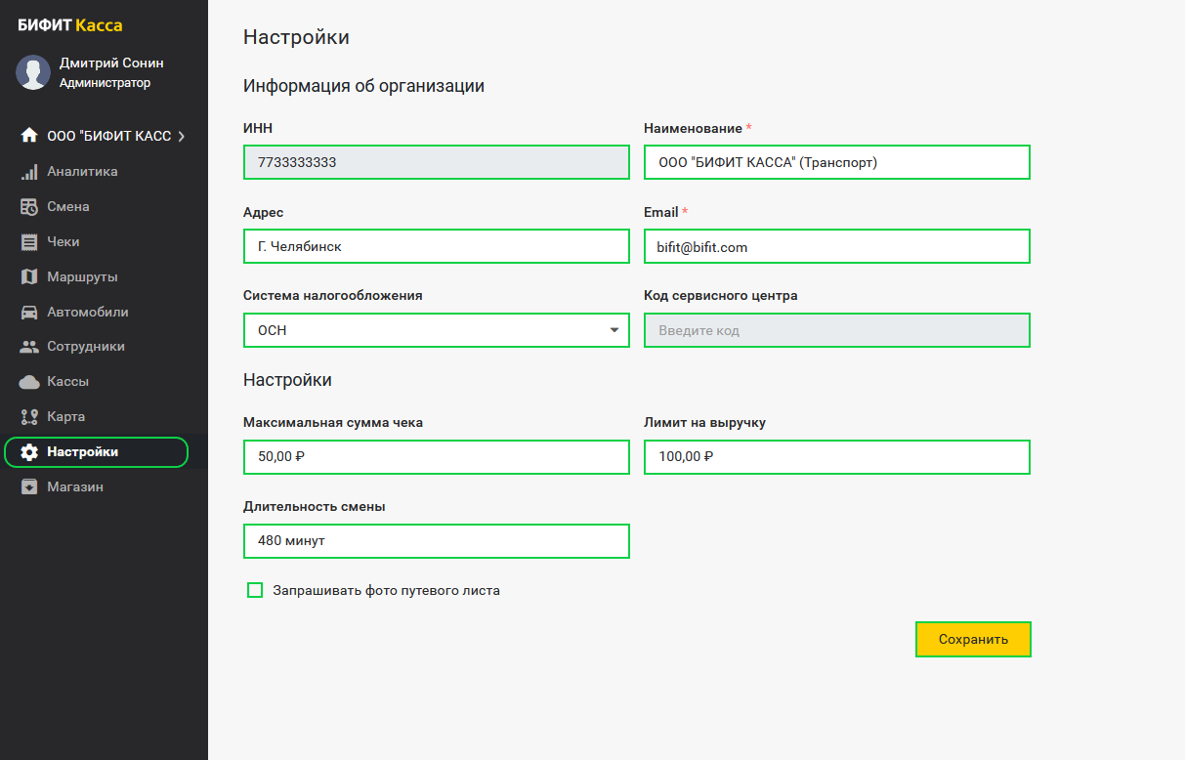Focus the Наименование input field

(x=837, y=162)
